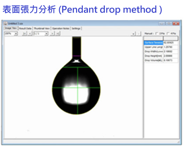Go to the first image frame

point(24,34)
